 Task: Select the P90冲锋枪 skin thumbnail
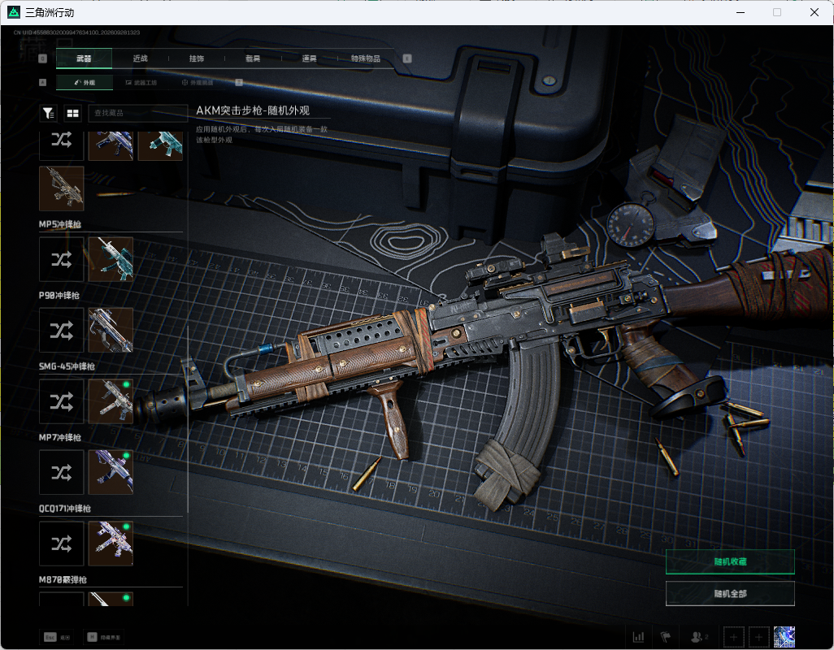tap(111, 330)
